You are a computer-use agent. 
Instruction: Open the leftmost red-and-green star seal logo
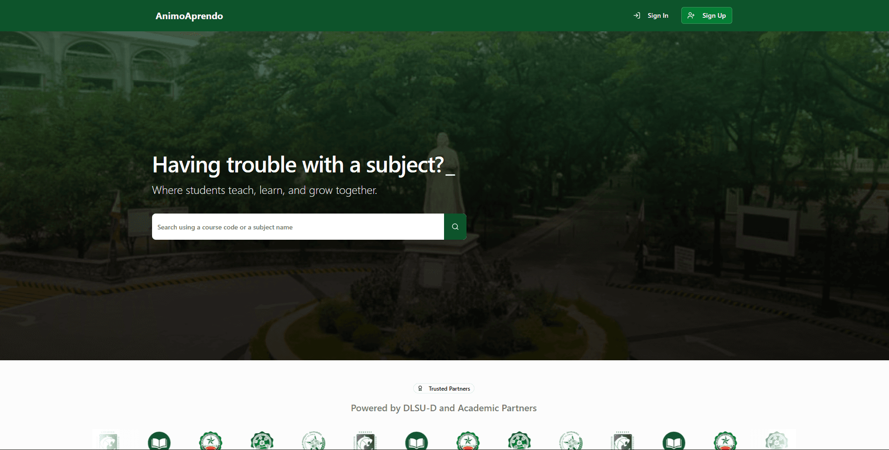click(211, 441)
